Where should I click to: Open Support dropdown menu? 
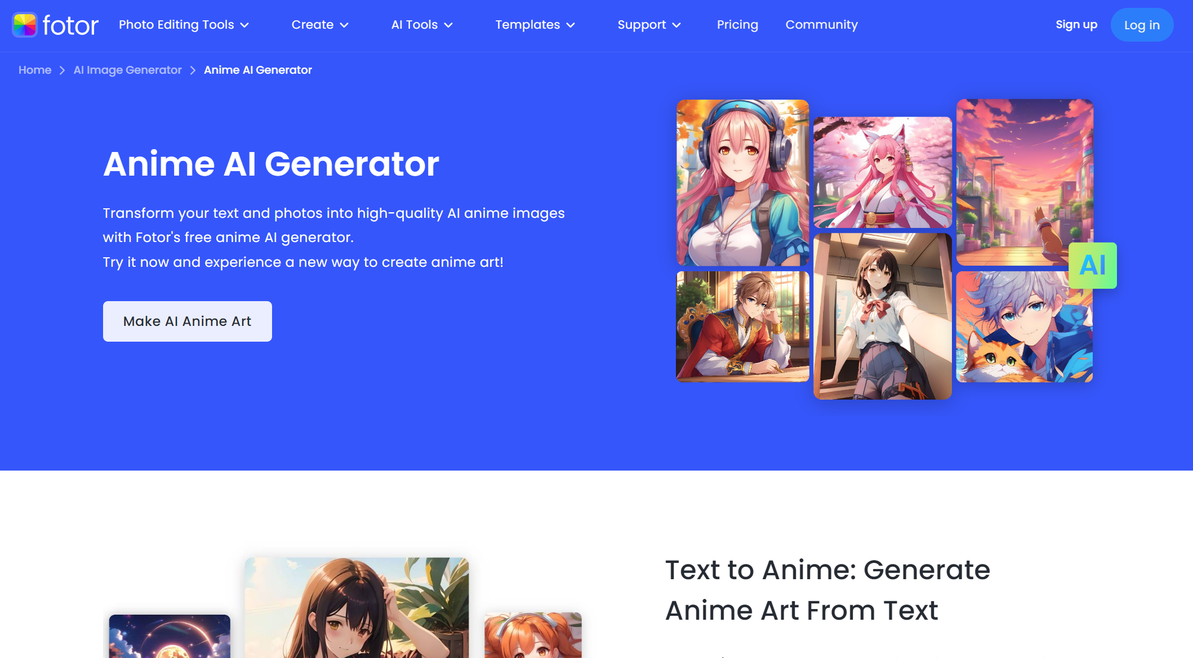point(648,24)
